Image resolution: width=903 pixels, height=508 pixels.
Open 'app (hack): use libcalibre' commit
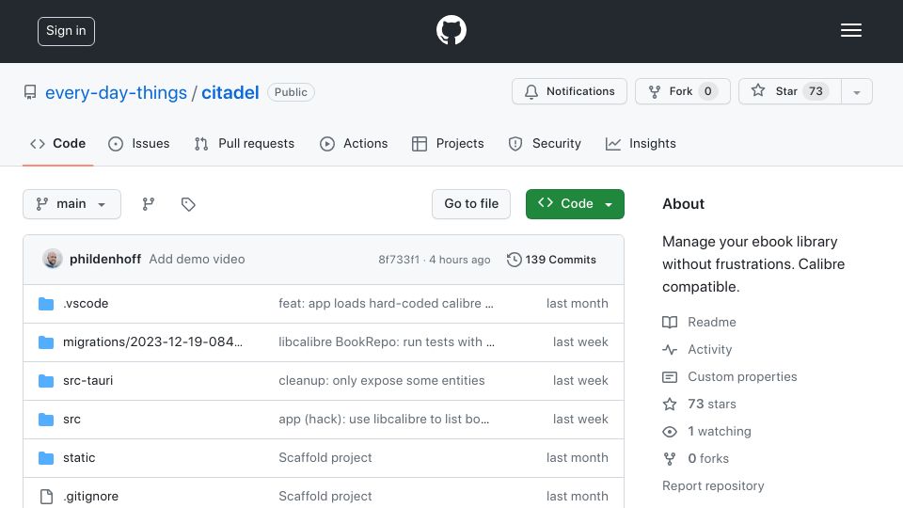click(384, 420)
